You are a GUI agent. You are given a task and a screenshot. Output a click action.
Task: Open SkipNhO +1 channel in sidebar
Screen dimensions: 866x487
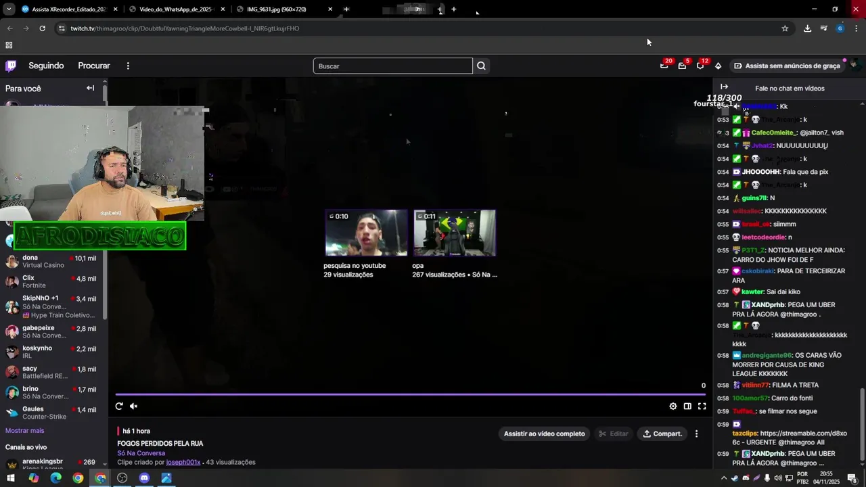coord(53,306)
